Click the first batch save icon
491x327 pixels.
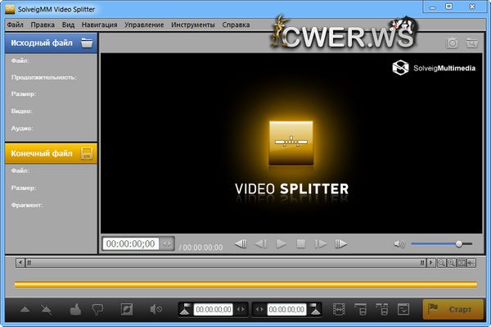point(361,310)
